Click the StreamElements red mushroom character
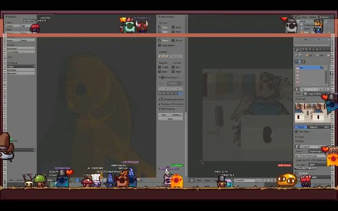Viewport: 338px width, 211px height. (x=35, y=28)
